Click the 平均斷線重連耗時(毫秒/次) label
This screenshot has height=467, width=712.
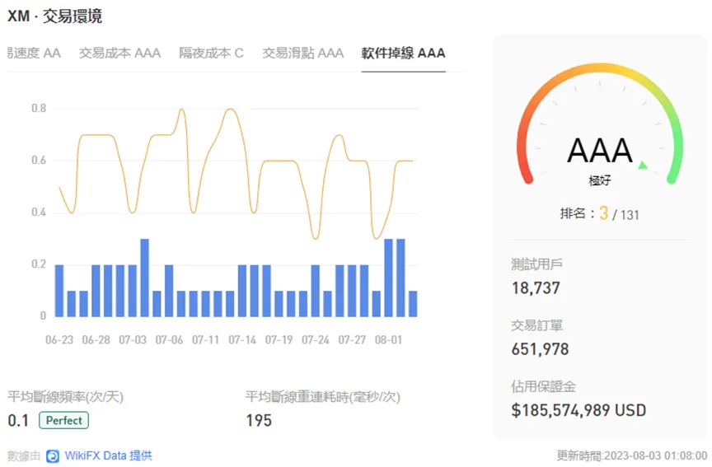coord(323,397)
